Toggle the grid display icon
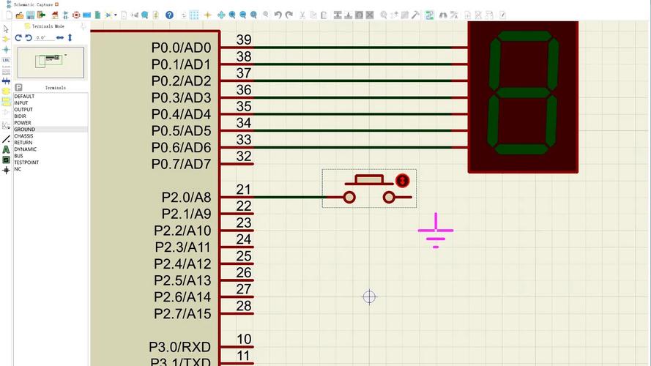The width and height of the screenshot is (651, 366). pos(194,15)
